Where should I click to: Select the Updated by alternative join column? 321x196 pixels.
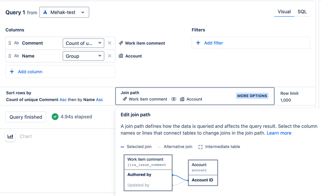tap(138, 185)
